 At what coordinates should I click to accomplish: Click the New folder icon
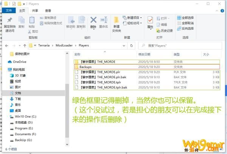pyautogui.click(x=116, y=20)
